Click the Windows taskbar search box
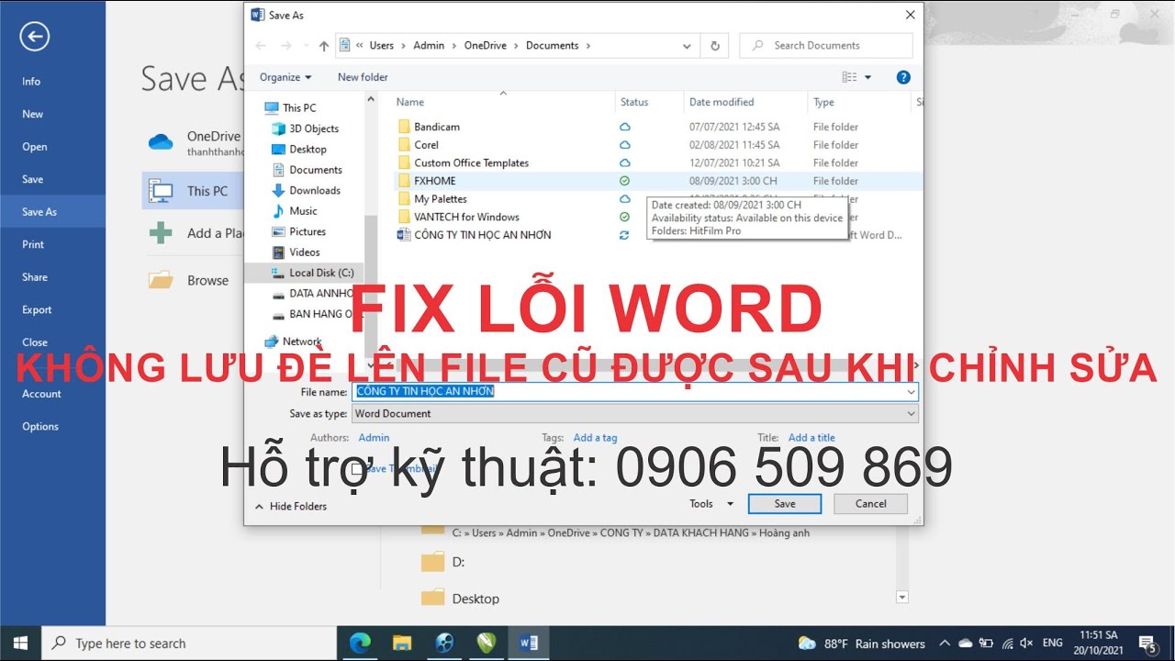This screenshot has width=1175, height=661. coord(189,643)
